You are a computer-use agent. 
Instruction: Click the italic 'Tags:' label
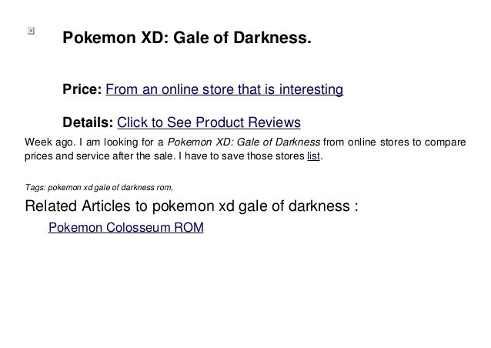pos(35,188)
